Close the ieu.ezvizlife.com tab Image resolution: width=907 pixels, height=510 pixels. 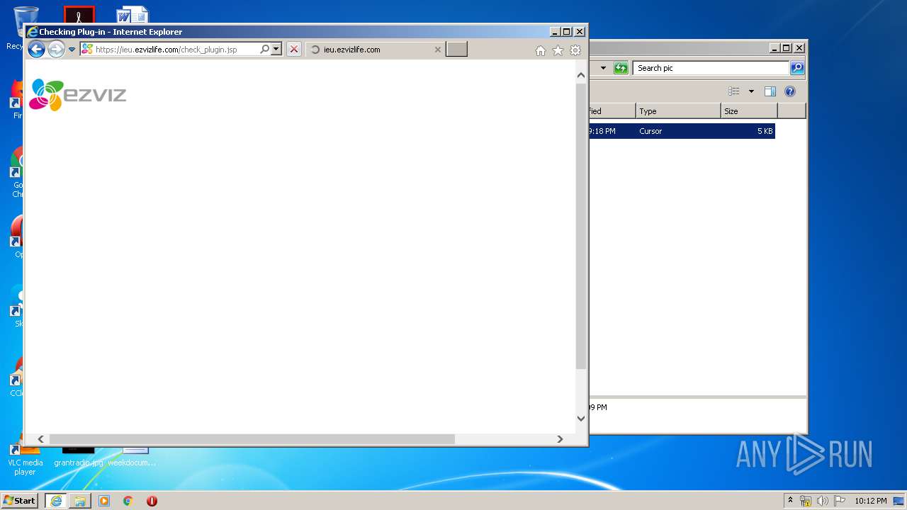coord(437,50)
